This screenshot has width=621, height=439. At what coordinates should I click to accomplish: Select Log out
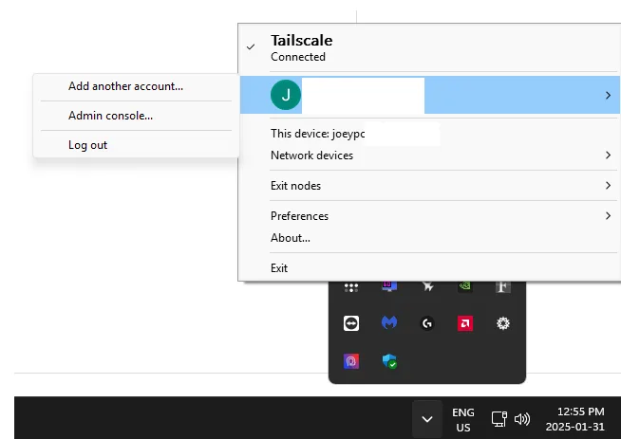136,145
